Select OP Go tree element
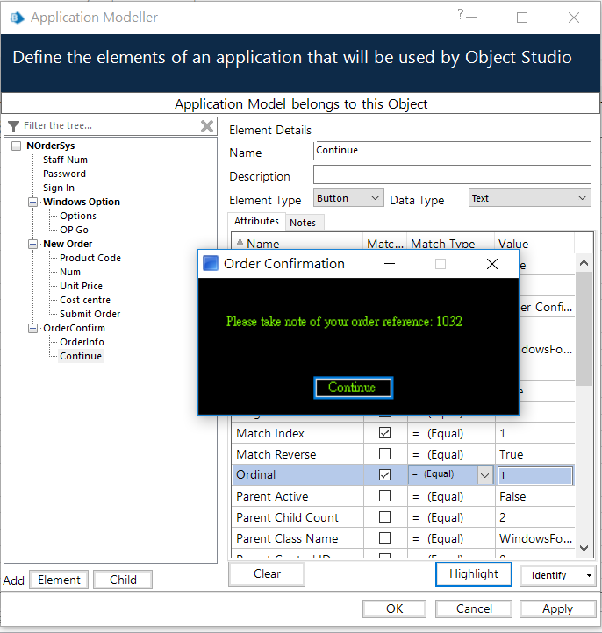The image size is (602, 633). point(74,230)
